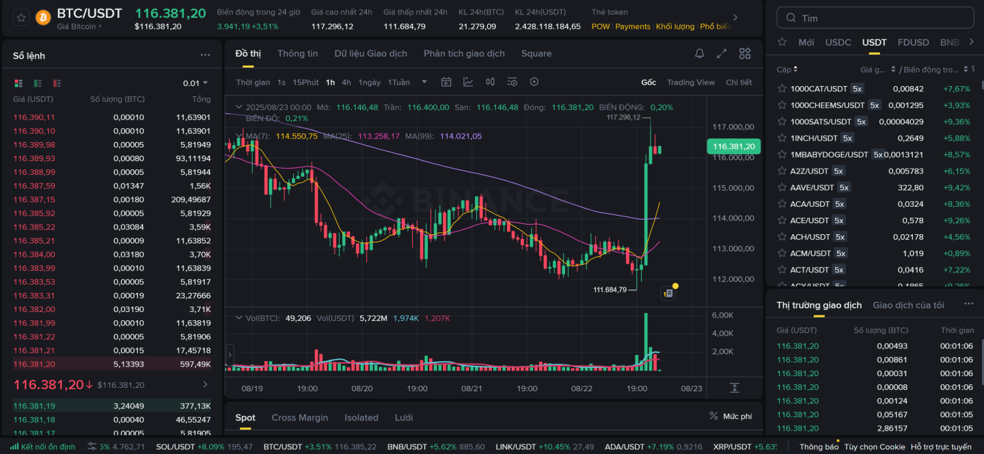Open the AAVE/USDT pair row
984x454 pixels.
click(874, 187)
